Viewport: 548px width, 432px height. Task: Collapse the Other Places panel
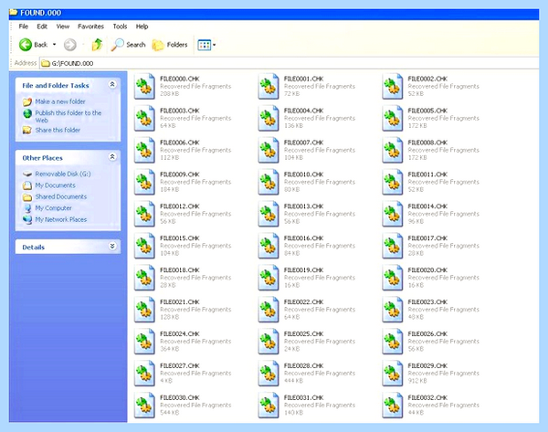point(112,157)
